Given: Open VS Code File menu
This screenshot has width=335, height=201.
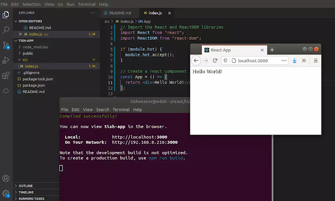Looking at the screenshot, I should 4,4.
